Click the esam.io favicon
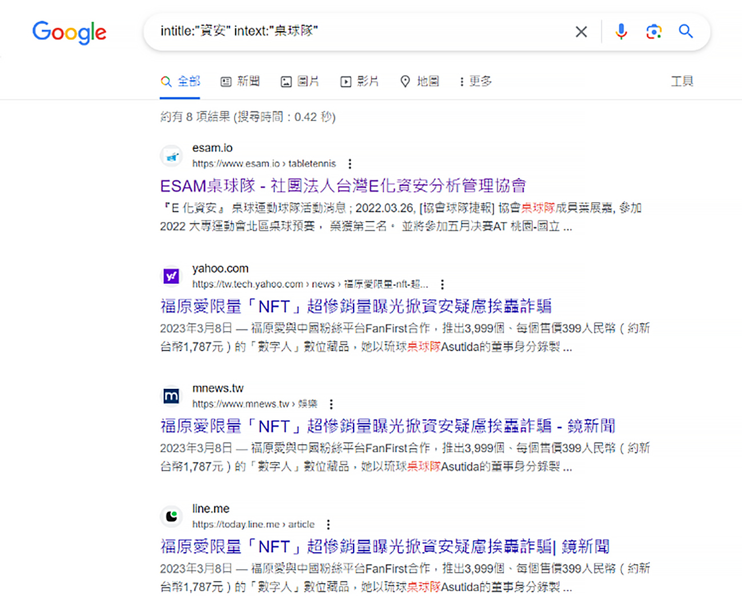Screen dimensions: 742x603 pyautogui.click(x=171, y=156)
